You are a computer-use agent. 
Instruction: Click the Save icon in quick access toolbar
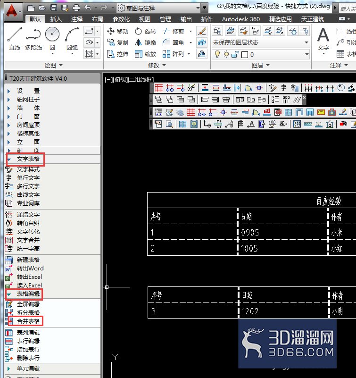point(53,8)
